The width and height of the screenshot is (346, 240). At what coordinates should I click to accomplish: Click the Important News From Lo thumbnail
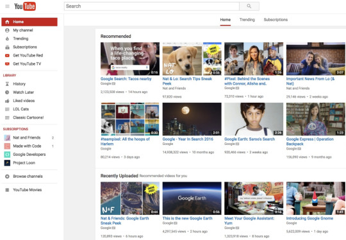click(x=316, y=59)
